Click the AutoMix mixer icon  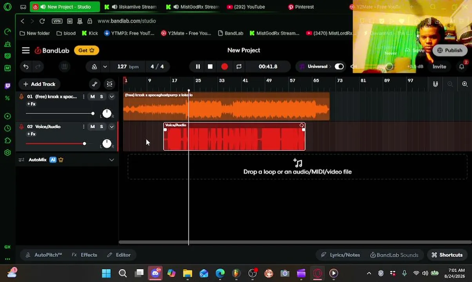tap(22, 160)
